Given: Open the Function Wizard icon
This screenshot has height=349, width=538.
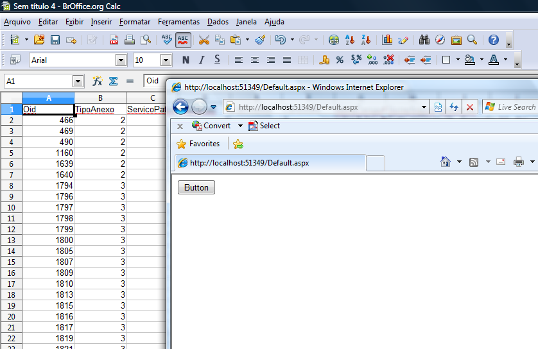Looking at the screenshot, I should 98,81.
